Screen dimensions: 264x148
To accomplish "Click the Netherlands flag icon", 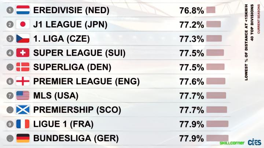I will point(23,10).
